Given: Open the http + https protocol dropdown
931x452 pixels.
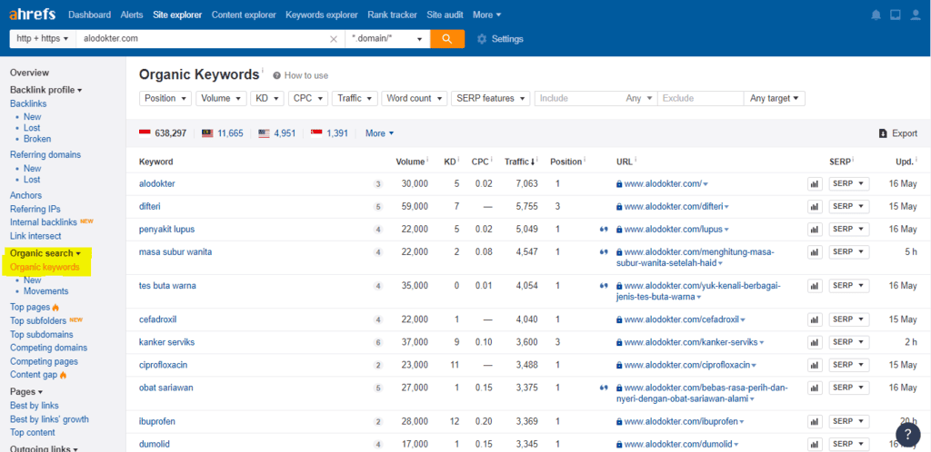Looking at the screenshot, I should coord(43,38).
